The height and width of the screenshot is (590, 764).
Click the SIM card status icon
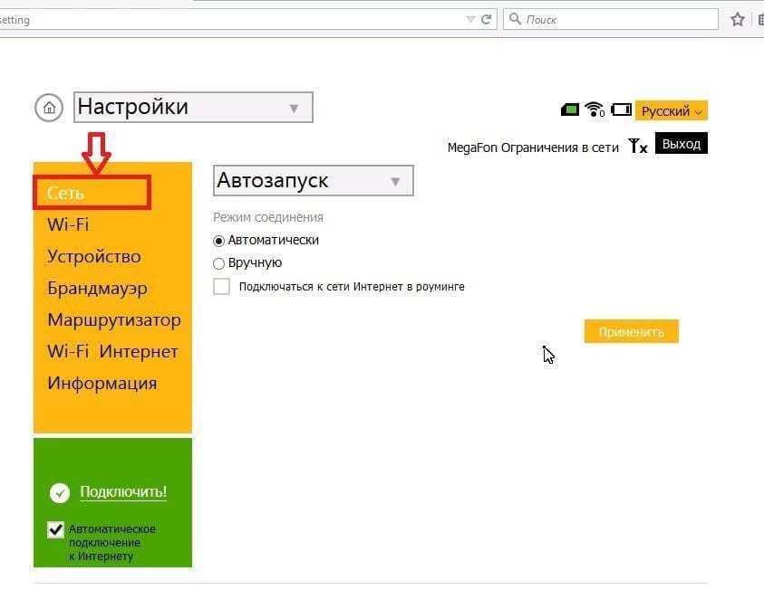569,109
